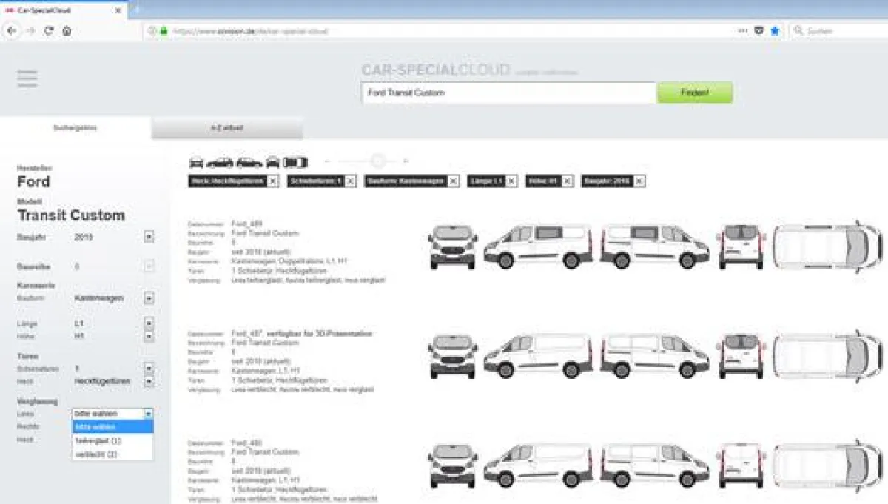
Task: Remove the Baujahr 2018 filter tag
Action: (639, 181)
